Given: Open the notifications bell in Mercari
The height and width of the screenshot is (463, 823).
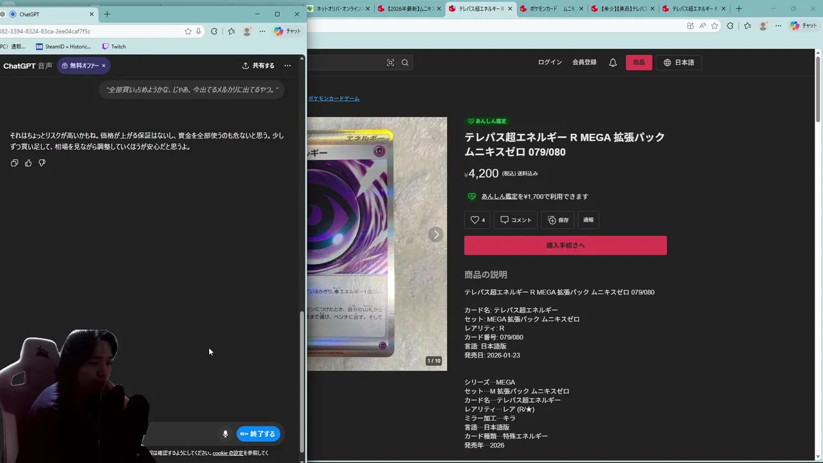Looking at the screenshot, I should pos(613,62).
